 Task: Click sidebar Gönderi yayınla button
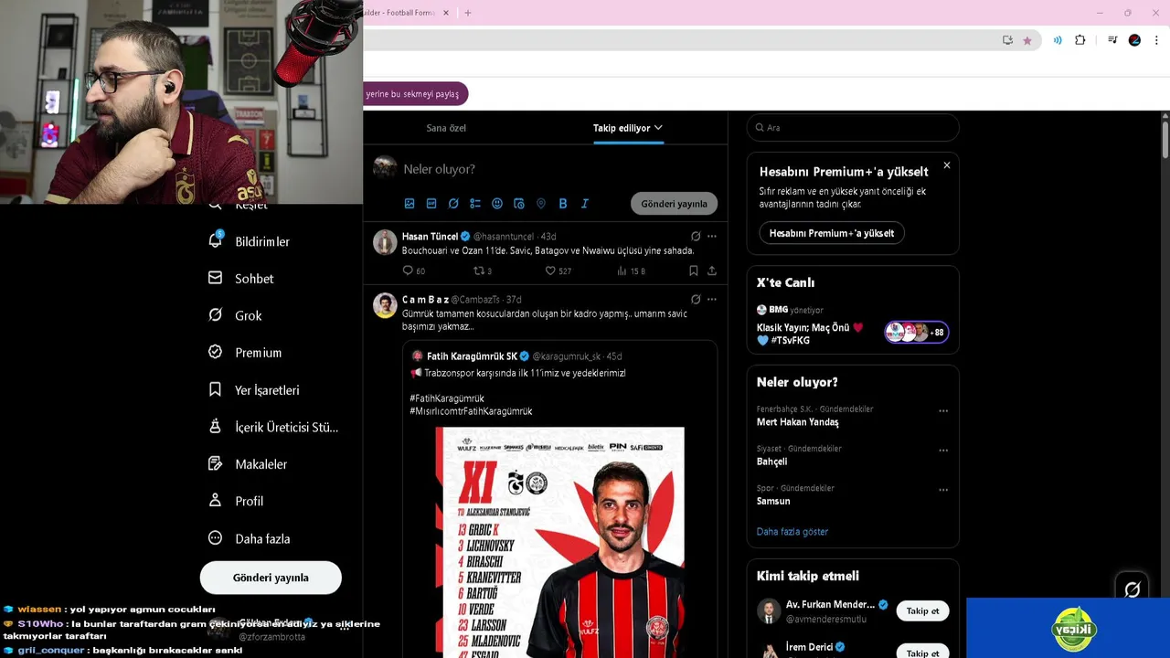[x=271, y=578]
